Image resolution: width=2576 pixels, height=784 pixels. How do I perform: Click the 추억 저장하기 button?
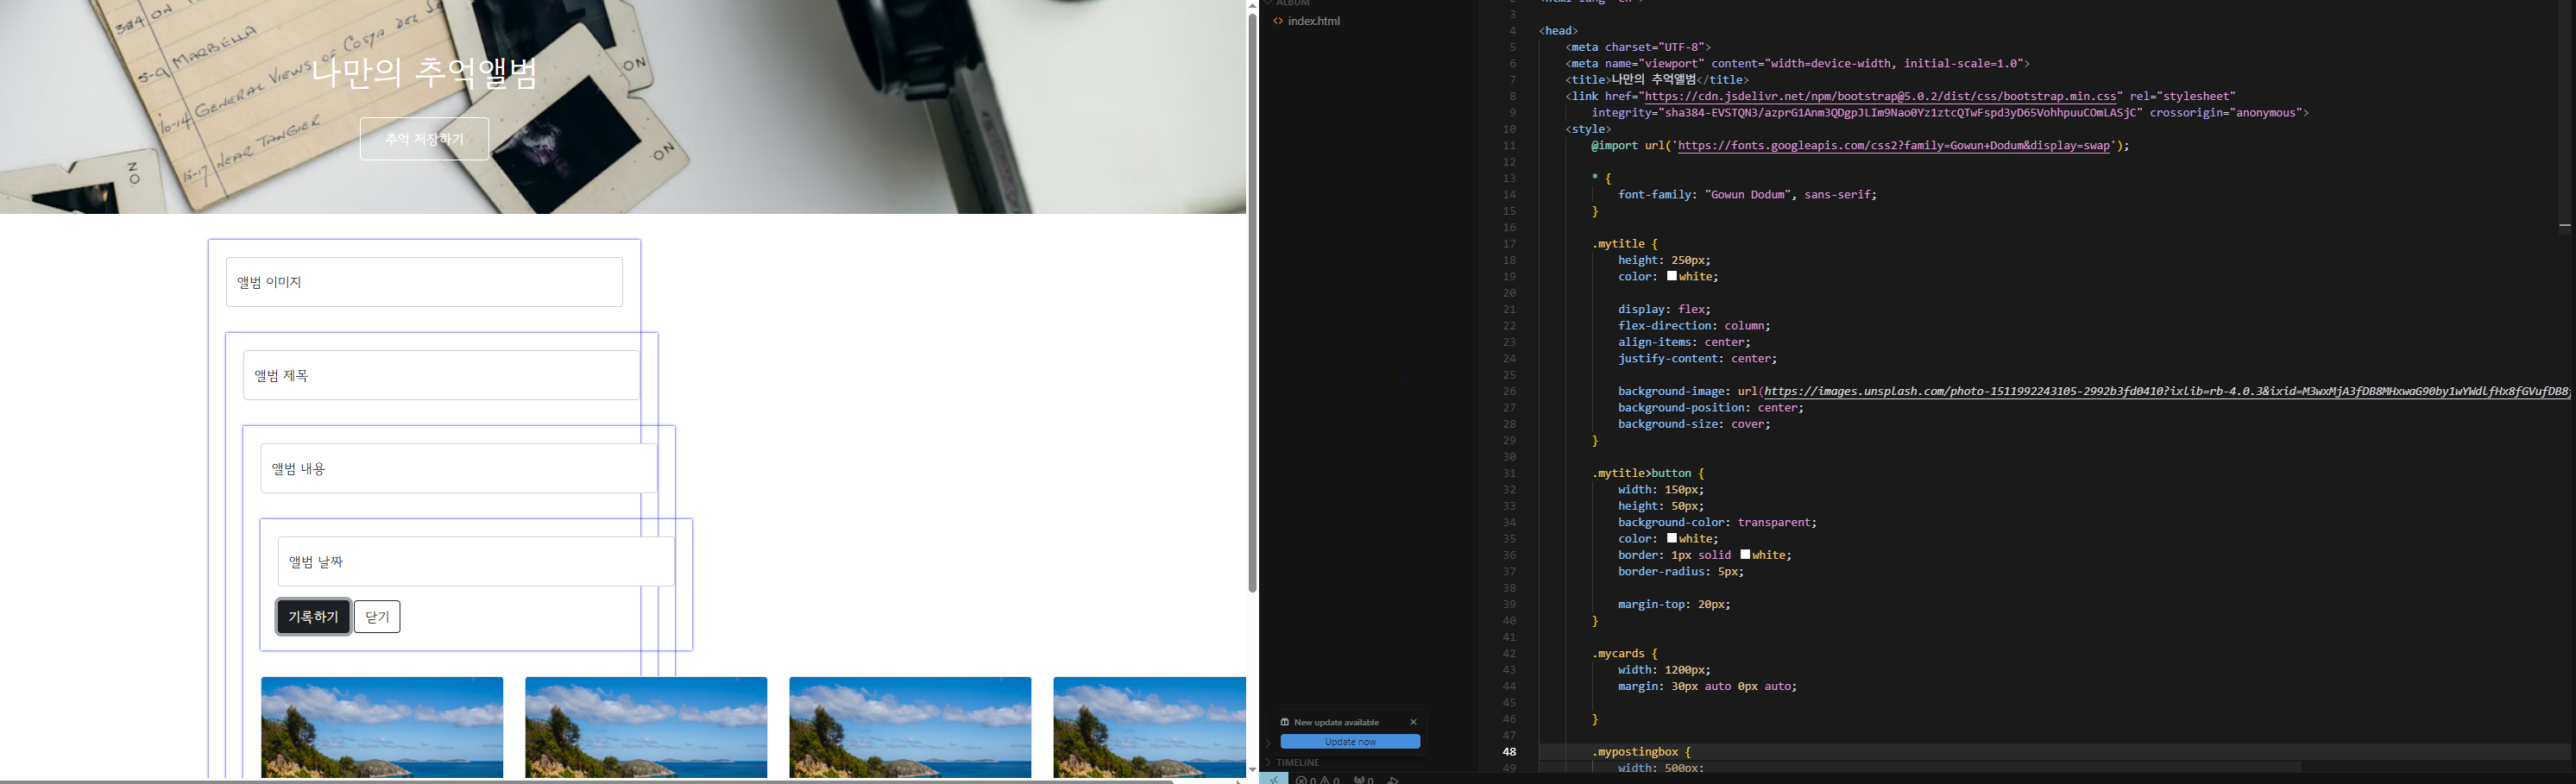(424, 139)
